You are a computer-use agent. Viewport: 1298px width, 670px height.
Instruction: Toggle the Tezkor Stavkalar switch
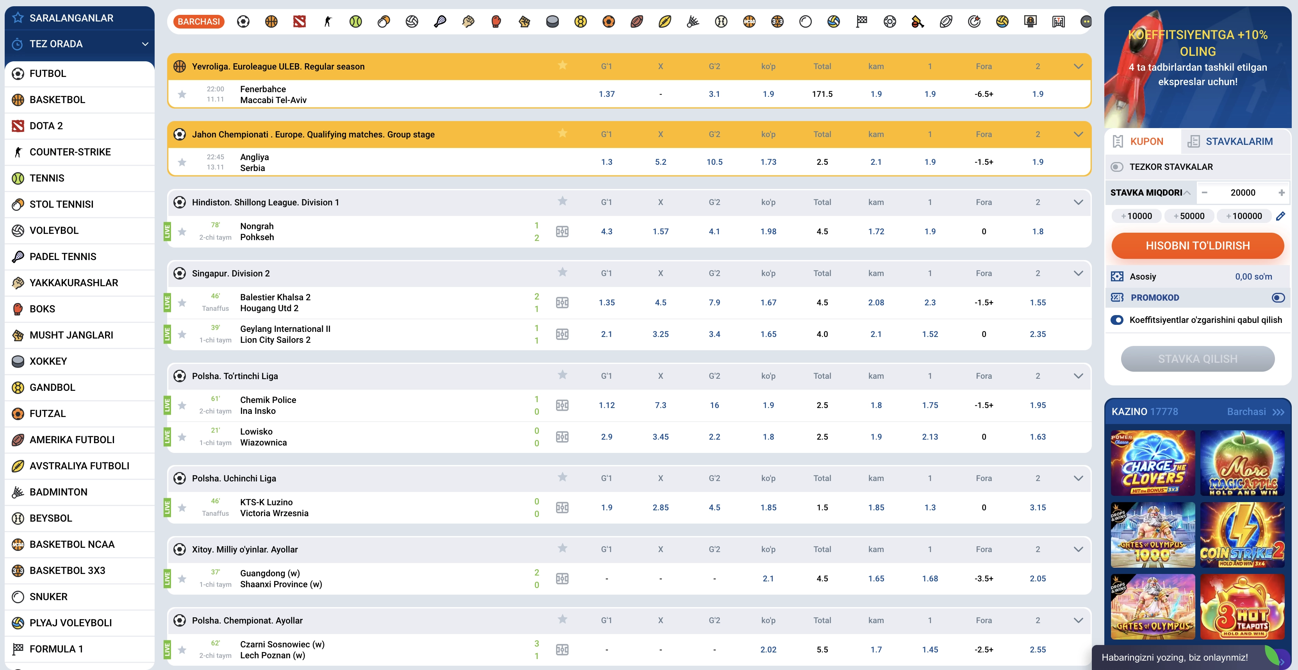pyautogui.click(x=1117, y=167)
